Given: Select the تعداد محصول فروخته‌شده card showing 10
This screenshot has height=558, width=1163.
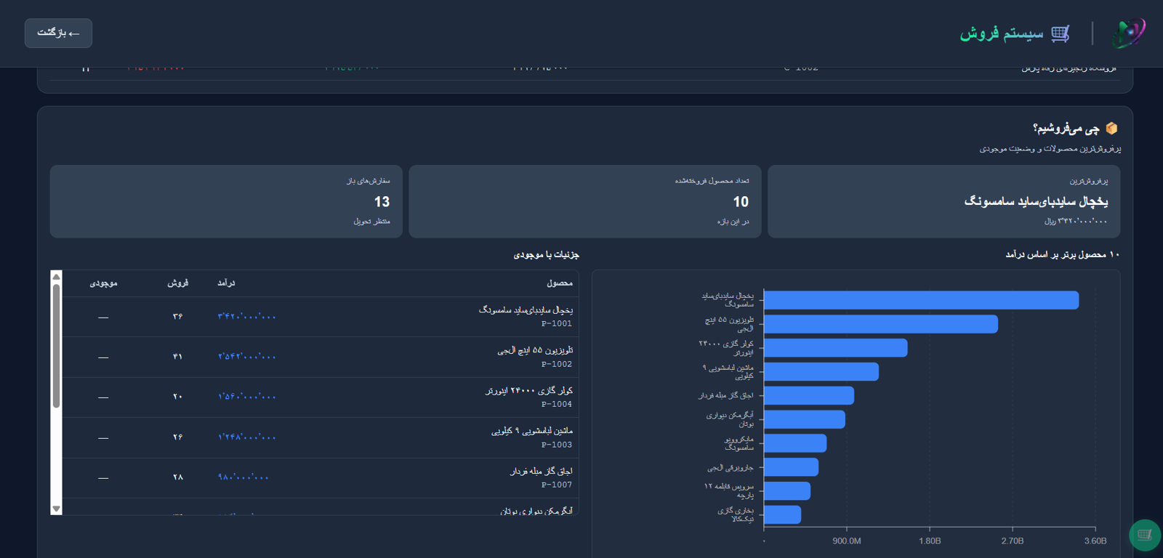Looking at the screenshot, I should [585, 201].
